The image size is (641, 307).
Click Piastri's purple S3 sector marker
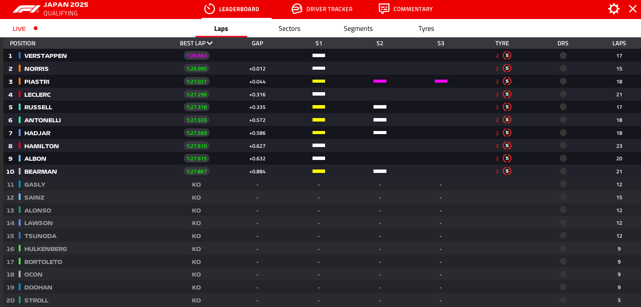pyautogui.click(x=441, y=81)
